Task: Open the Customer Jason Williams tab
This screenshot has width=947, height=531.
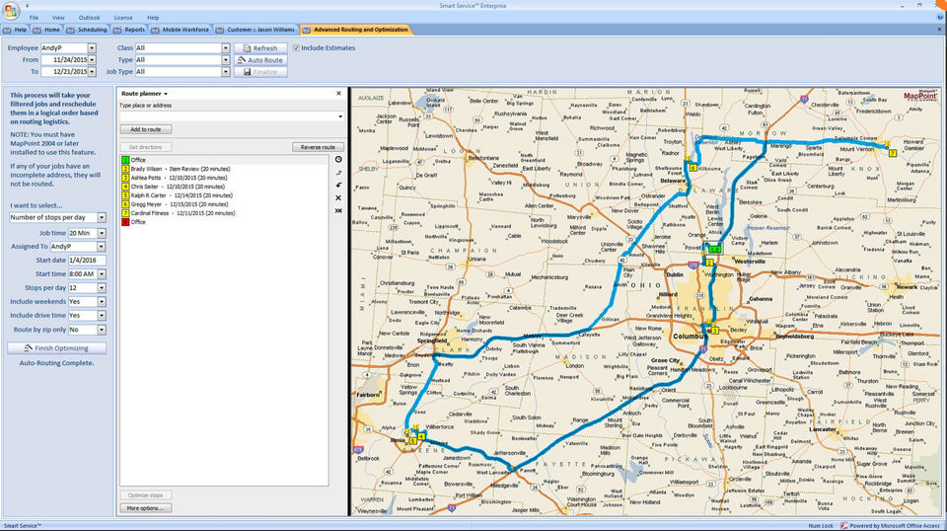Action: pos(256,30)
